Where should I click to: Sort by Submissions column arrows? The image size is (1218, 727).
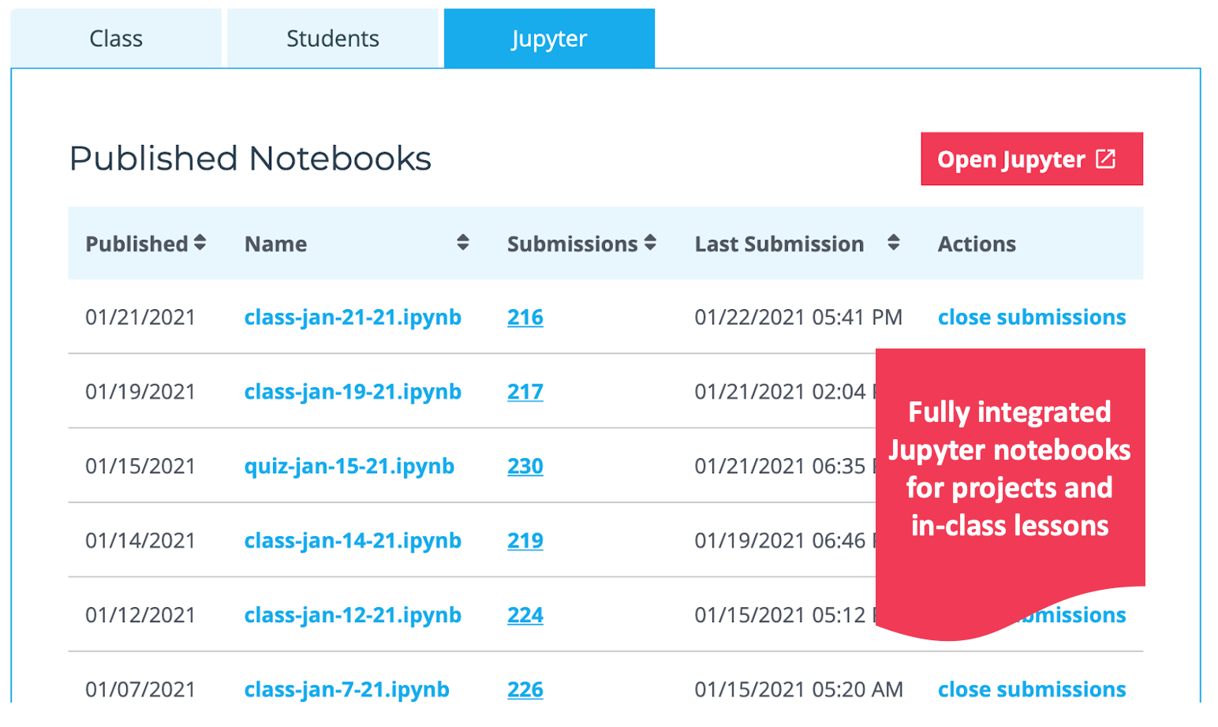[x=650, y=243]
